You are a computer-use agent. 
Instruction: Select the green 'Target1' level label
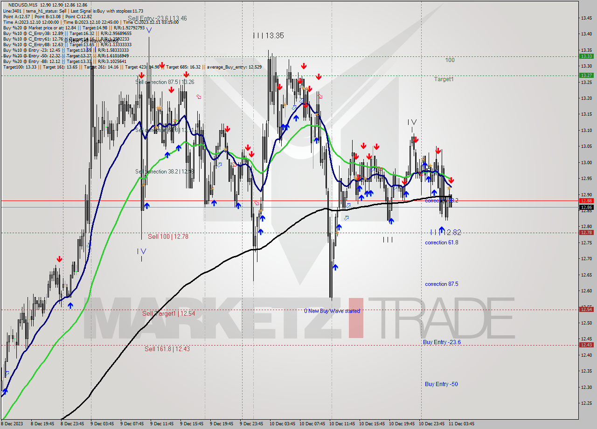(444, 79)
